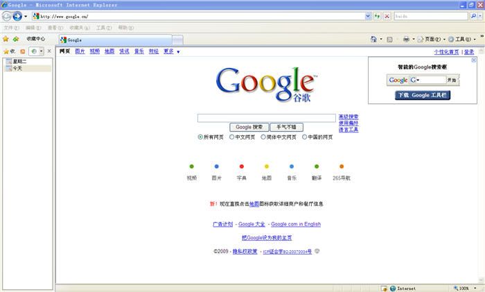Click the address bar with google.cn URL
485x292 pixels.
[x=199, y=16]
